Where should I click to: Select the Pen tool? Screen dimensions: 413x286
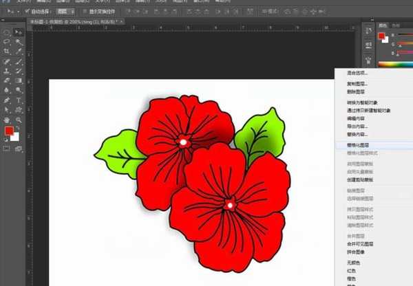point(6,100)
